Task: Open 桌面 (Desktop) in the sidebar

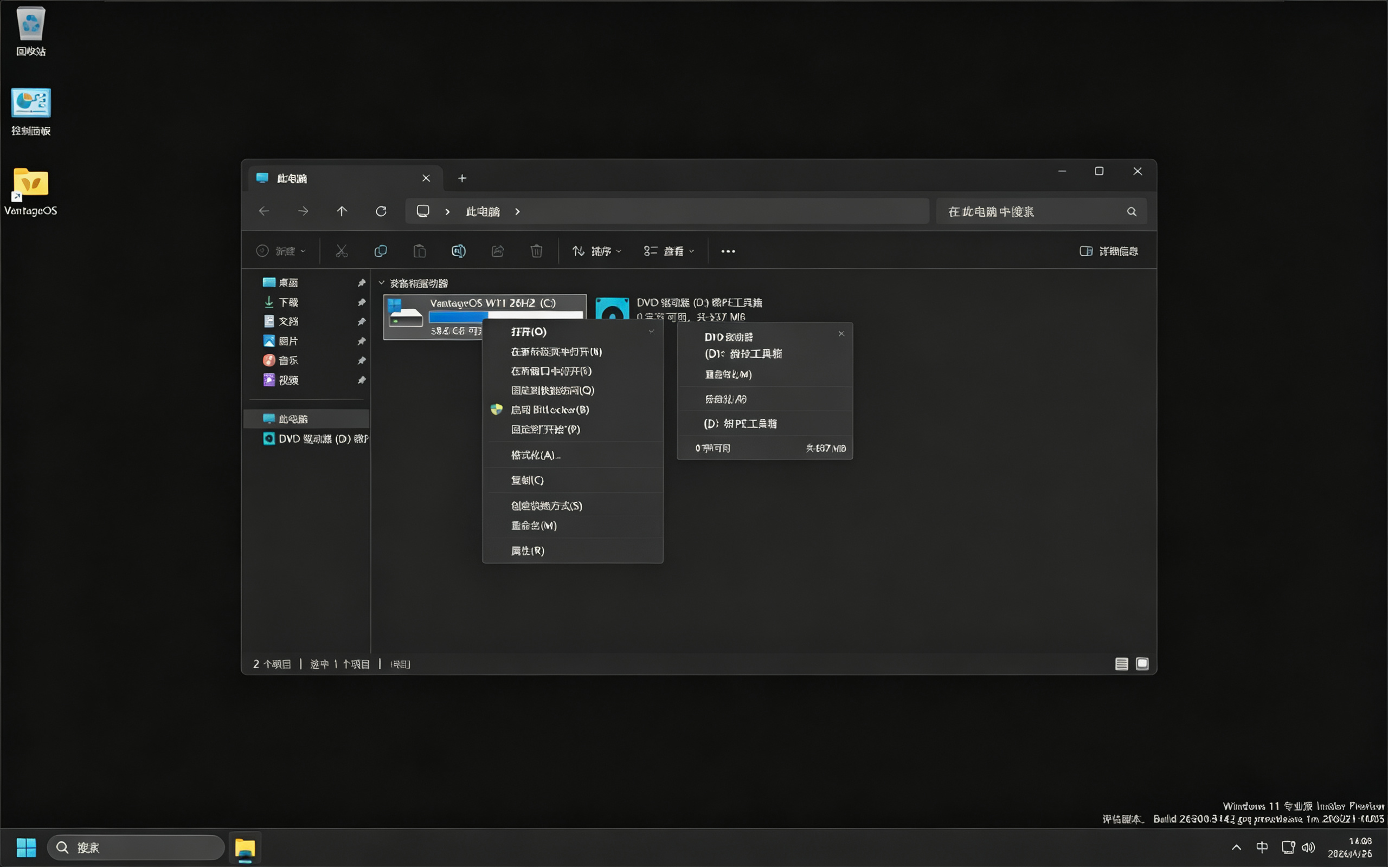Action: pos(288,283)
